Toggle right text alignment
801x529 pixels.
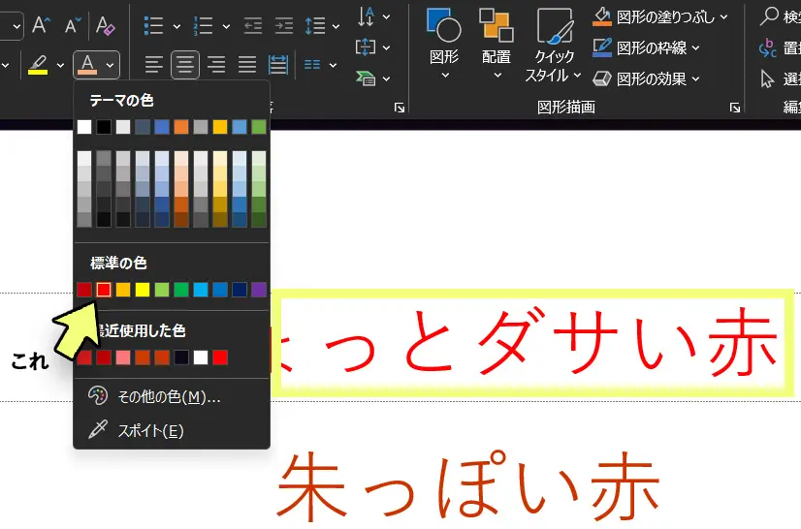[x=216, y=65]
